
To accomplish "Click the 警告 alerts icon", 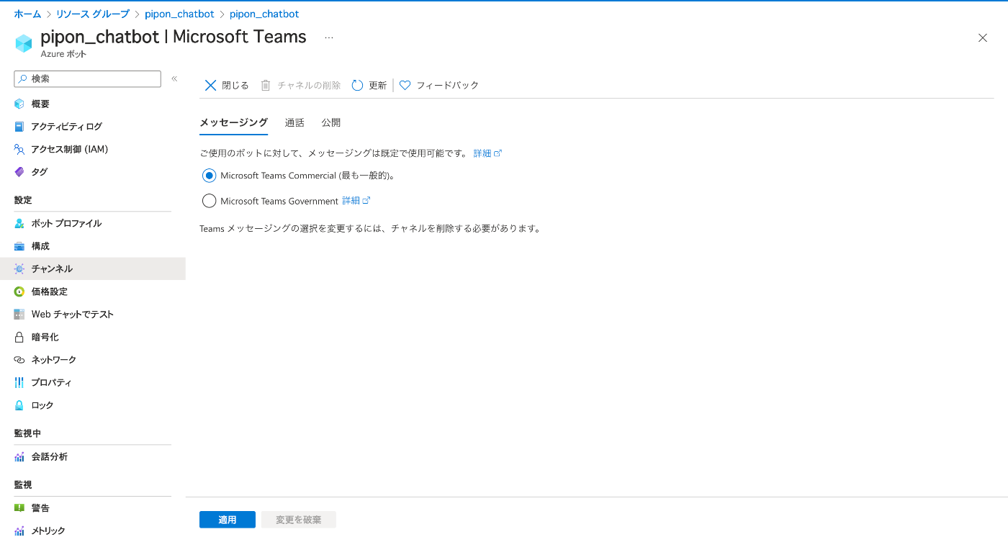I will click(x=19, y=508).
